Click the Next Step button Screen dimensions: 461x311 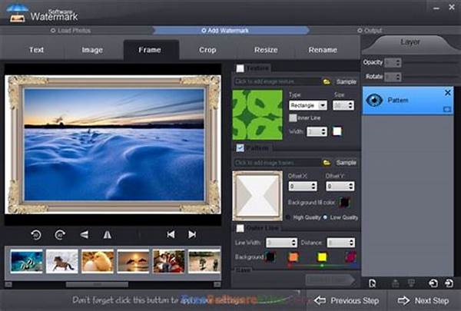click(424, 300)
